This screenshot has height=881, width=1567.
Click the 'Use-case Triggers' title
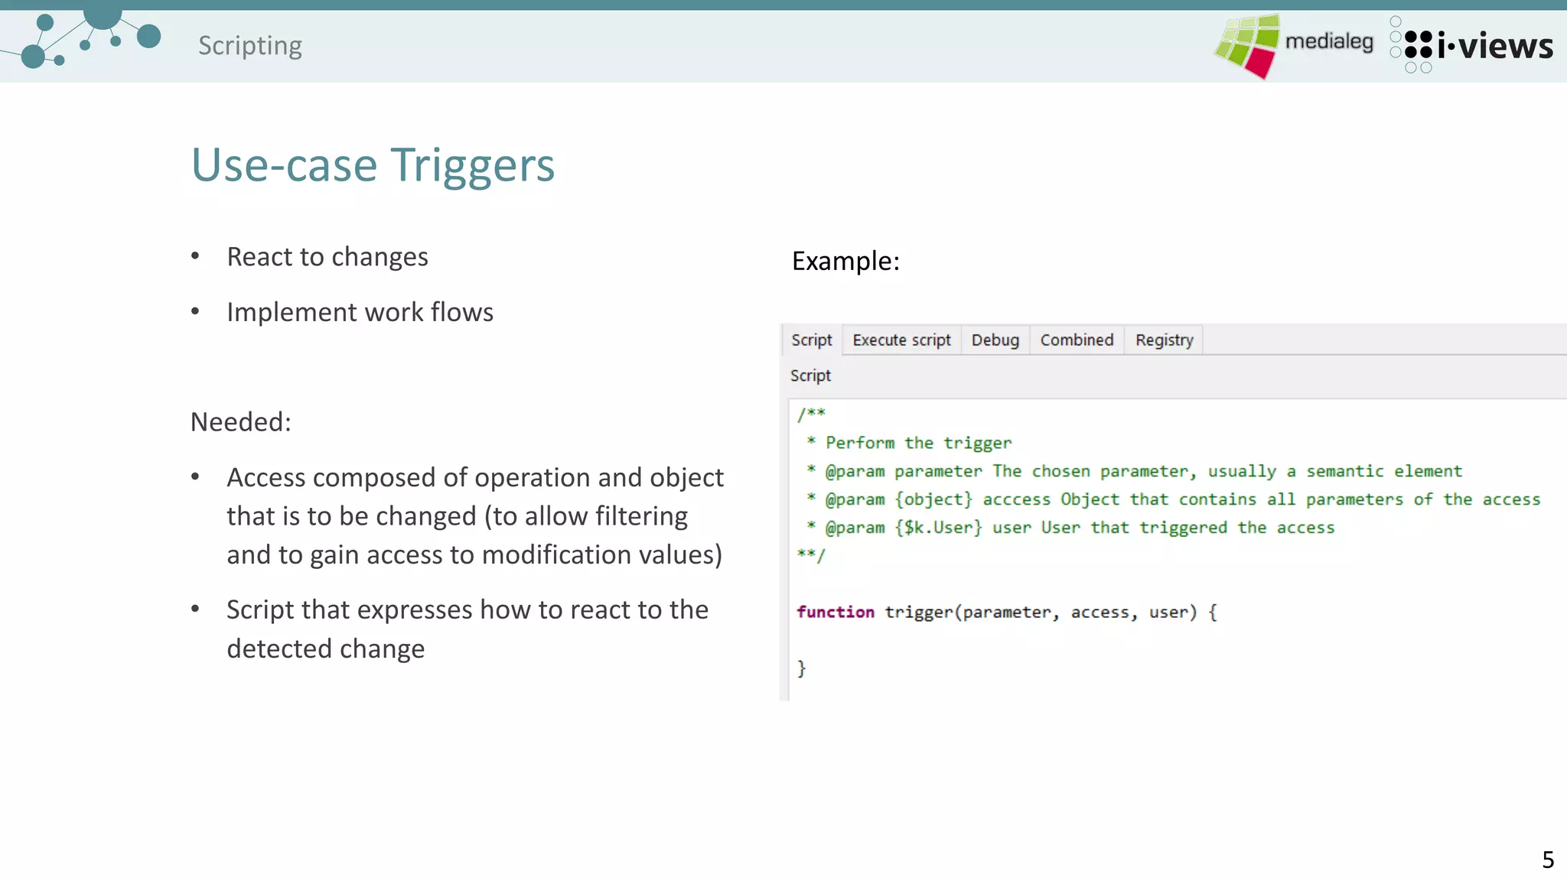point(373,164)
